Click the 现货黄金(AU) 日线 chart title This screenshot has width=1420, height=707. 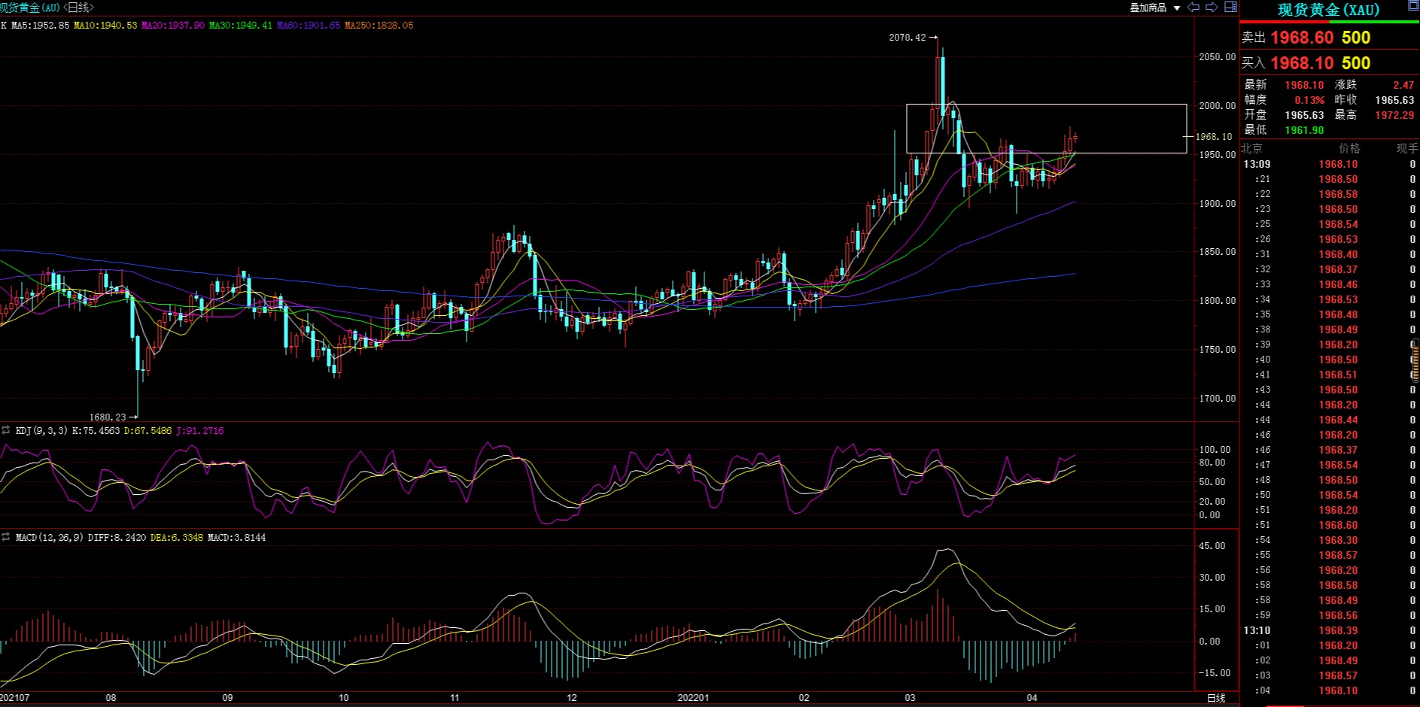click(x=47, y=8)
